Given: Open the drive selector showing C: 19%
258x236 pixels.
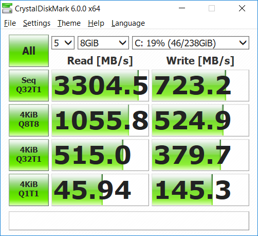Looking at the screenshot, I should [x=191, y=43].
